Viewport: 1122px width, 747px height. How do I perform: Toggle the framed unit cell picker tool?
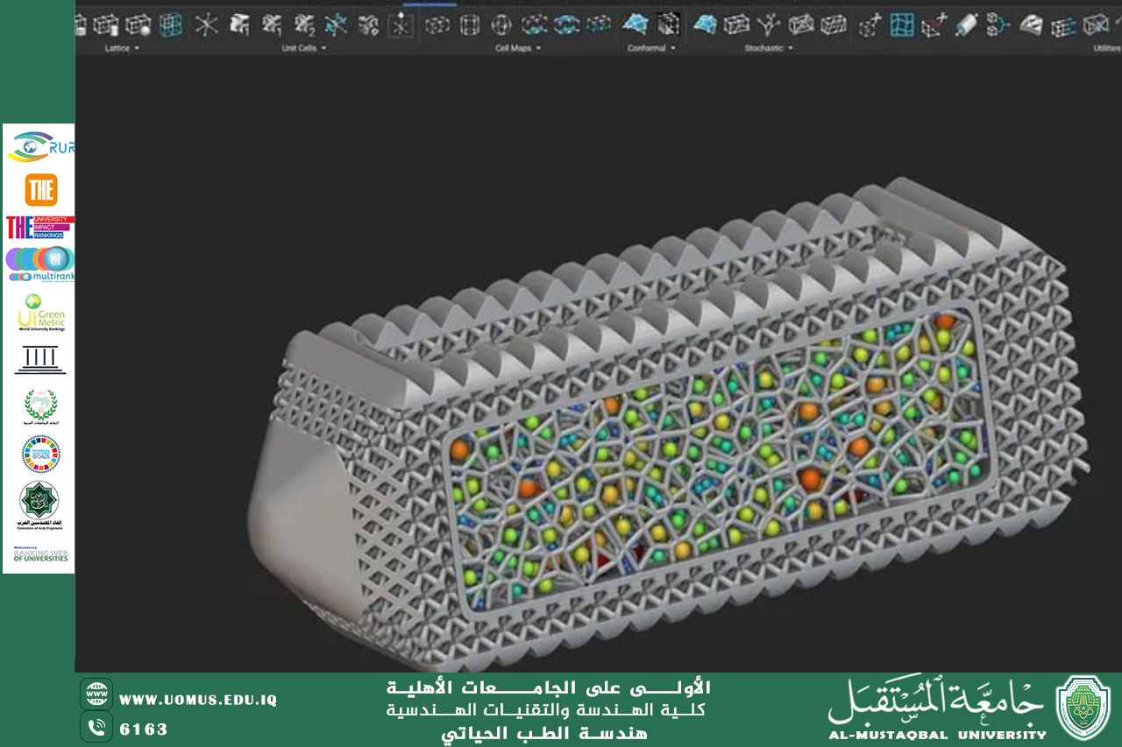point(401,25)
